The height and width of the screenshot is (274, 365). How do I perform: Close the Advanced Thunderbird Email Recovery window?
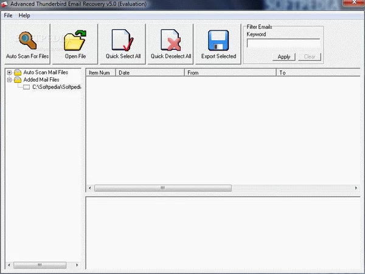[354, 2]
